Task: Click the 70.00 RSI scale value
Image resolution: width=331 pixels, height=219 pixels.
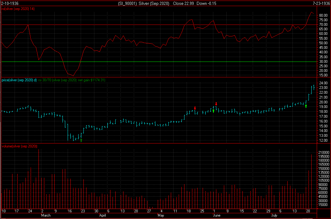Action: (323, 25)
